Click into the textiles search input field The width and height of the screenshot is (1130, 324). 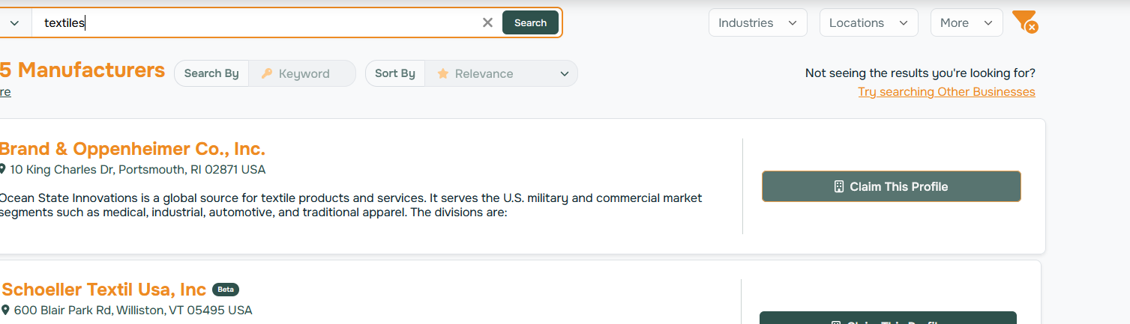tap(255, 23)
